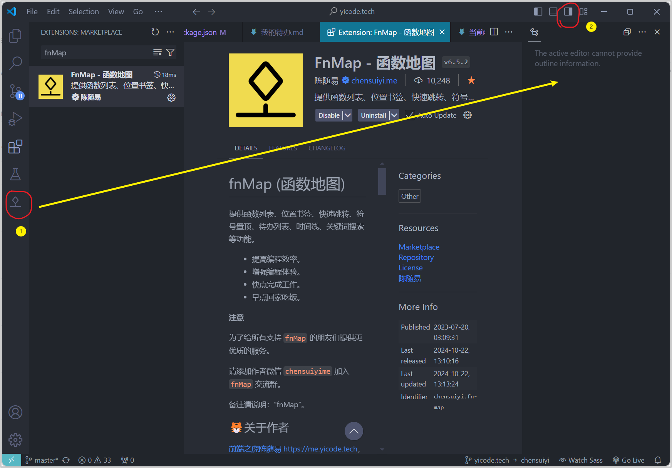The image size is (672, 468).
Task: Open the master* branch selector in status bar
Action: 42,460
